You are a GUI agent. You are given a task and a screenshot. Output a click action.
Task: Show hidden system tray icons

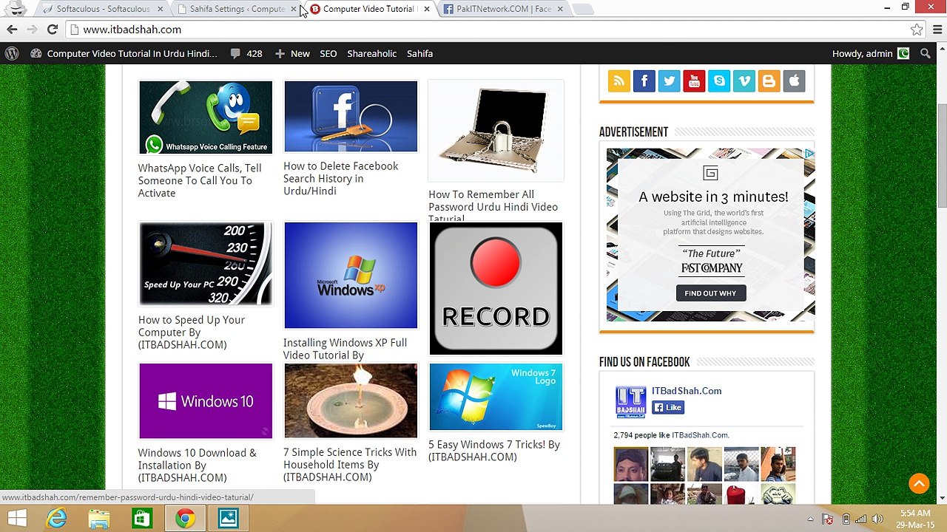pos(810,519)
